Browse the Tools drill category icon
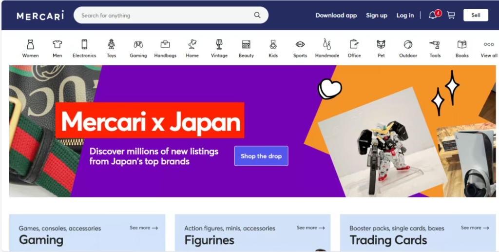 coord(435,44)
